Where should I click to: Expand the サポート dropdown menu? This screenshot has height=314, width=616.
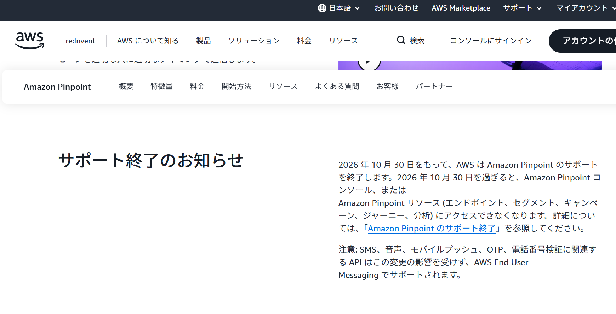pos(522,8)
